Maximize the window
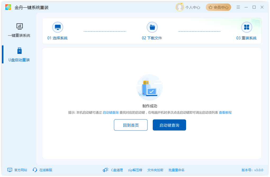The width and height of the screenshot is (270, 177). 254,7
